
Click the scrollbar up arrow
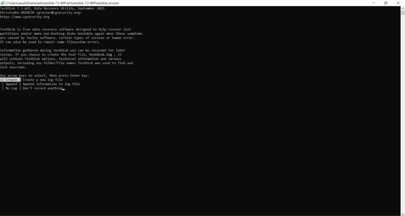[403, 8]
